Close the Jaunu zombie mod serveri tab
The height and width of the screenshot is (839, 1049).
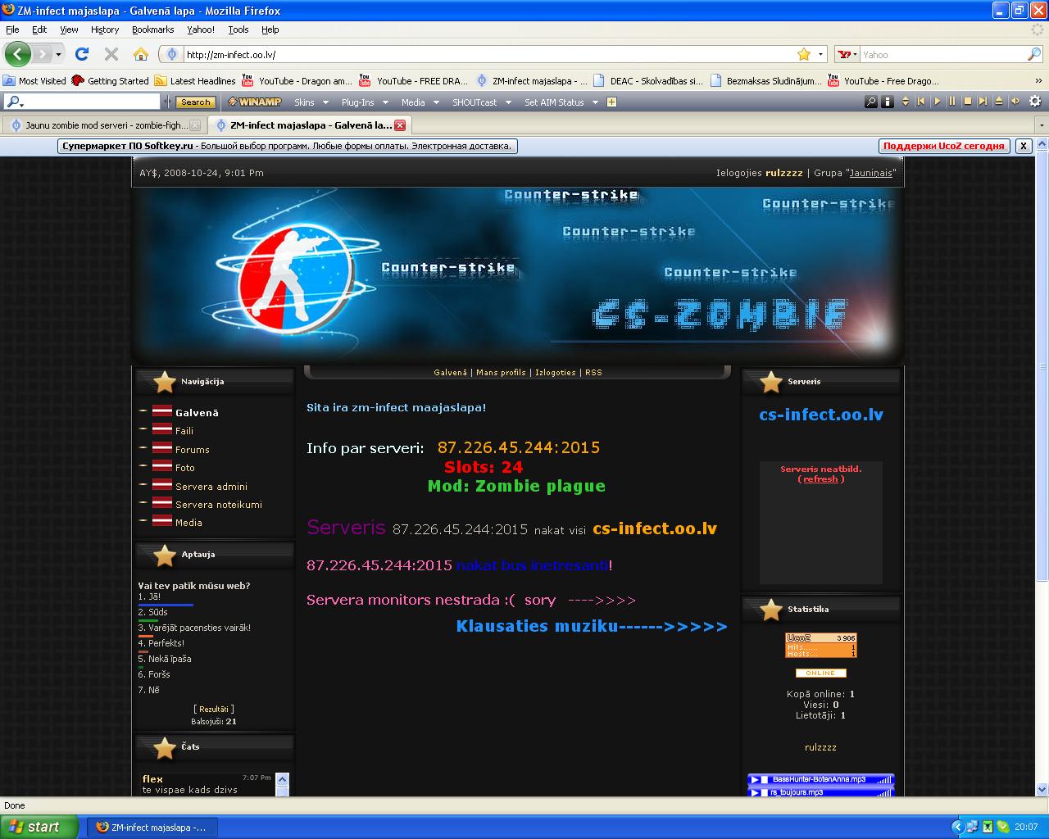point(195,125)
